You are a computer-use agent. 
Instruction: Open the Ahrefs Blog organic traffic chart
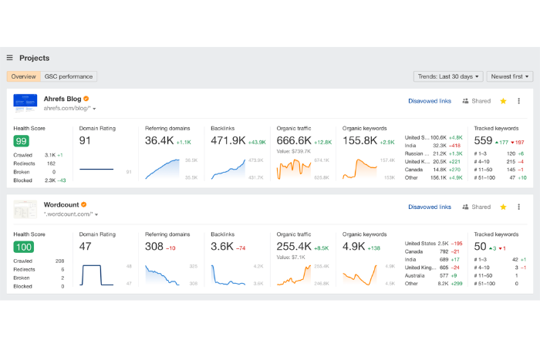click(294, 169)
